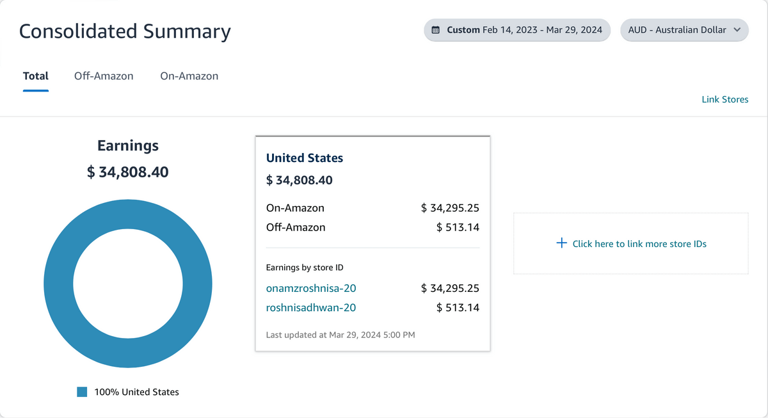Click the blue earnings donut chart ring
The width and height of the screenshot is (768, 418).
[58, 284]
